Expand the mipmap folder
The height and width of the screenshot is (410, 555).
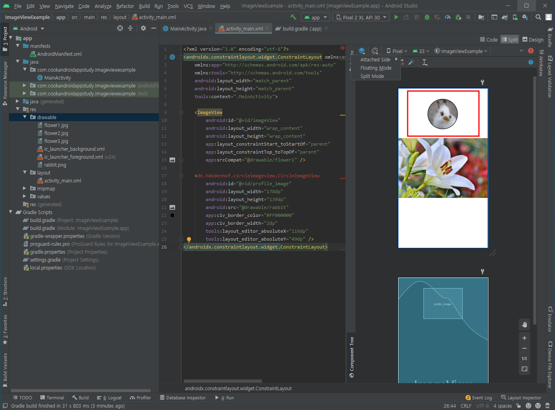(25, 188)
